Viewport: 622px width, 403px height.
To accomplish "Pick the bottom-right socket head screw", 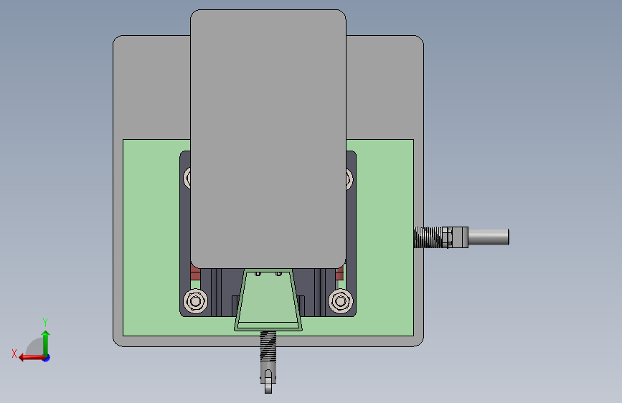I will point(340,301).
